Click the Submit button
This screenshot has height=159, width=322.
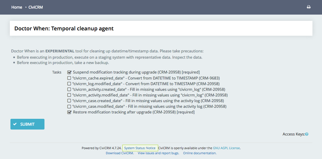[x=27, y=124]
